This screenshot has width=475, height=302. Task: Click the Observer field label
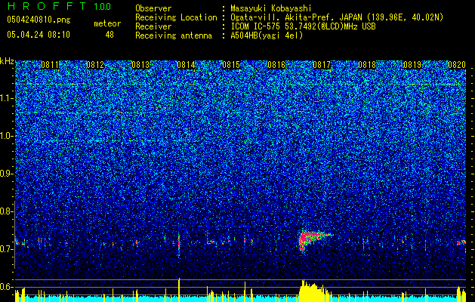coord(153,8)
